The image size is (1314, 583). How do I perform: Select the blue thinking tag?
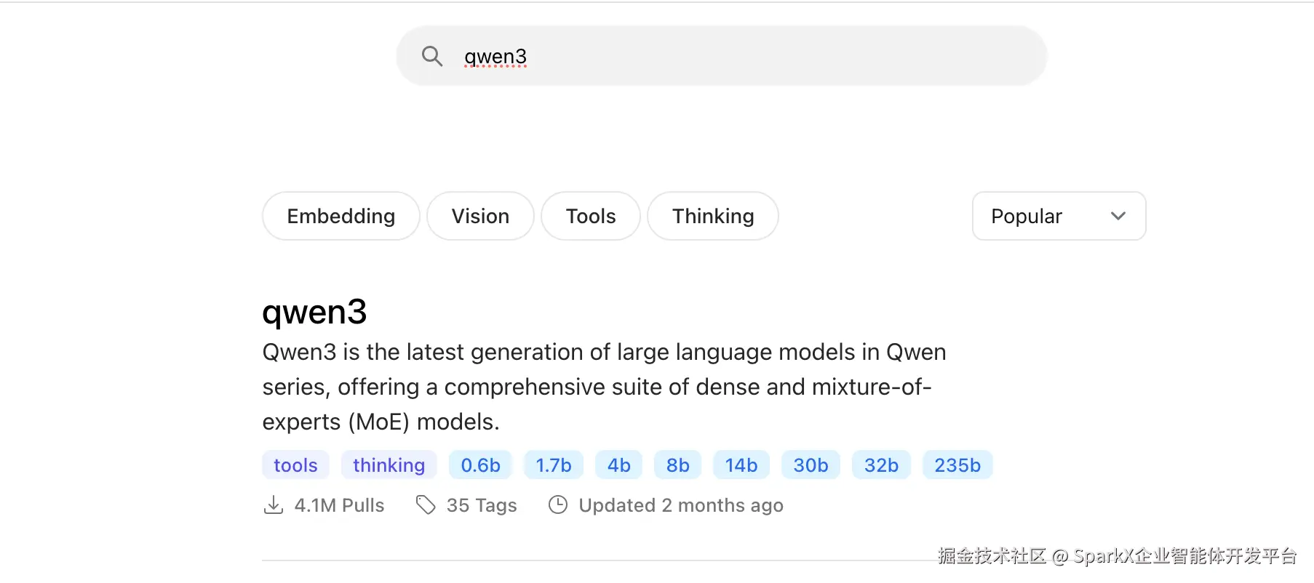(x=389, y=465)
